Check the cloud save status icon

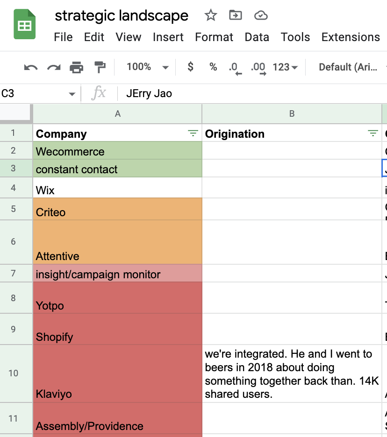pos(261,15)
